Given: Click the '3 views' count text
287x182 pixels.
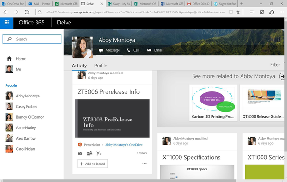Looking at the screenshot, I should pos(142,153).
